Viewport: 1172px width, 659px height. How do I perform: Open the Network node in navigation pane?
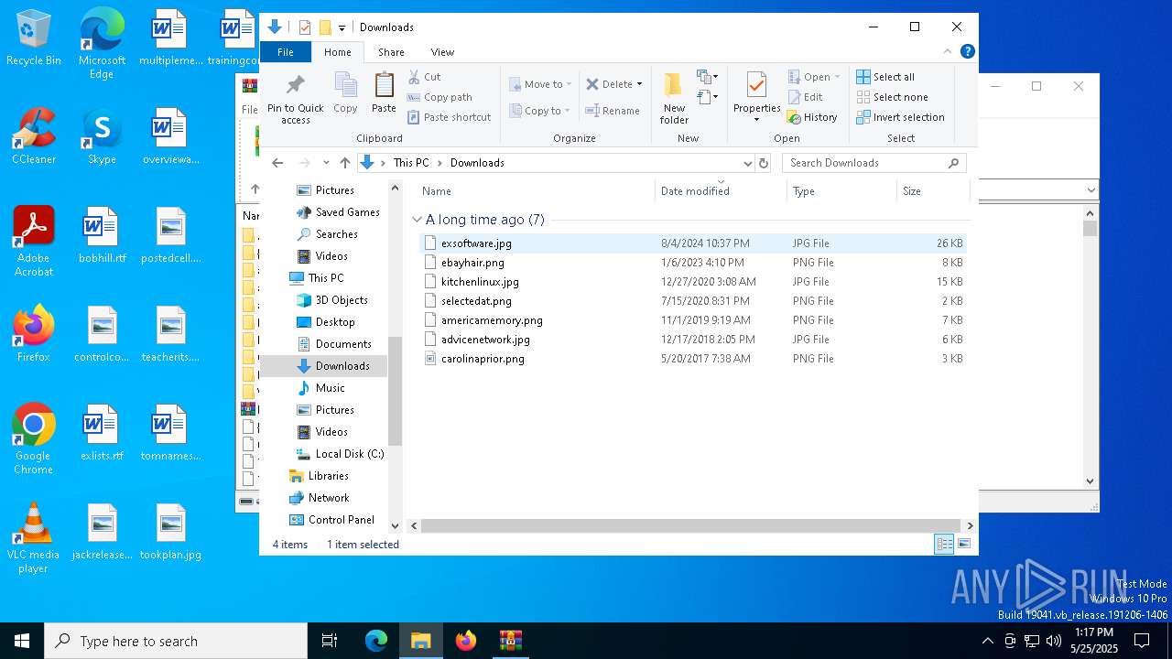pyautogui.click(x=328, y=498)
